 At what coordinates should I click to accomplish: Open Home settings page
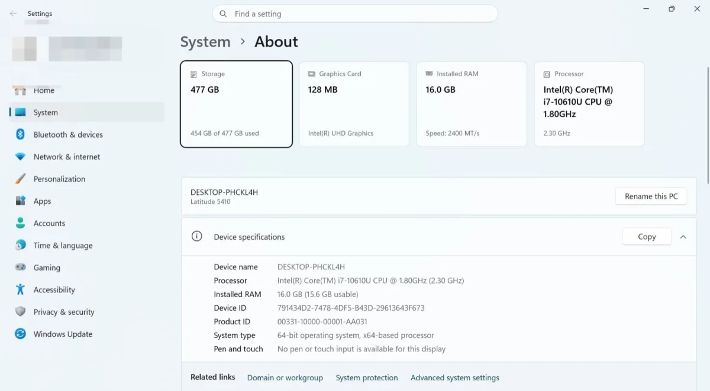pyautogui.click(x=87, y=90)
